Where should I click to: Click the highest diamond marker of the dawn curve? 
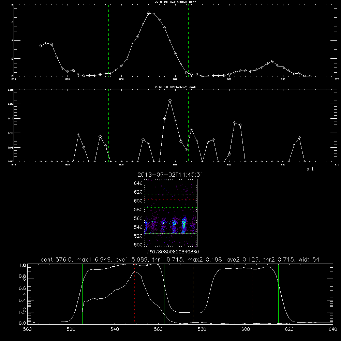149,13
